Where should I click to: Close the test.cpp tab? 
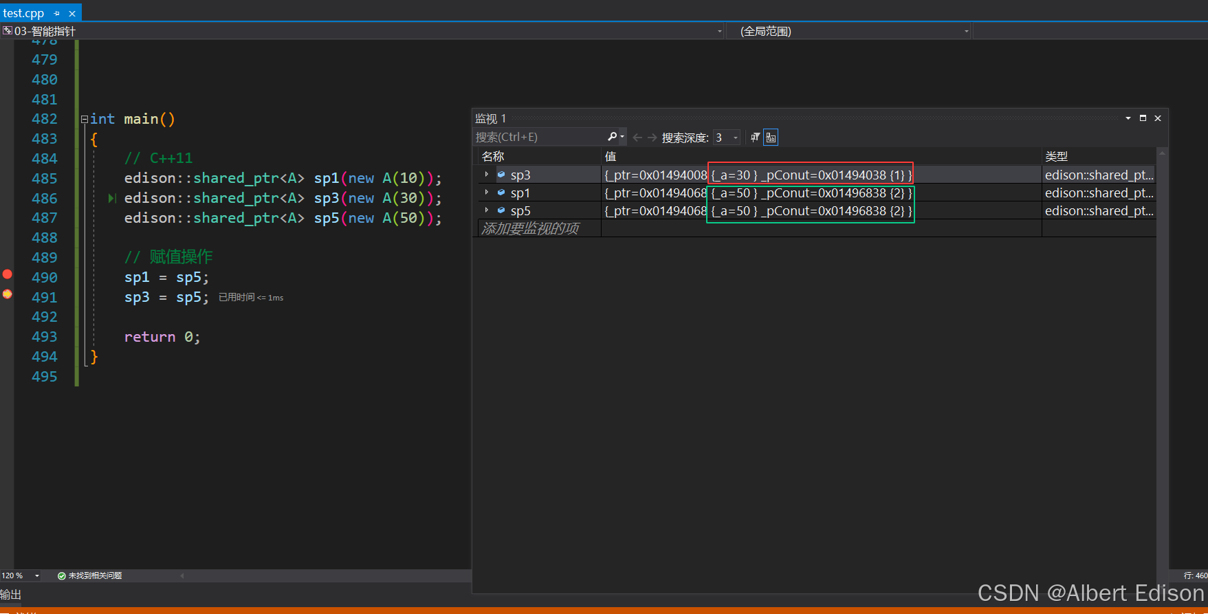click(x=72, y=13)
